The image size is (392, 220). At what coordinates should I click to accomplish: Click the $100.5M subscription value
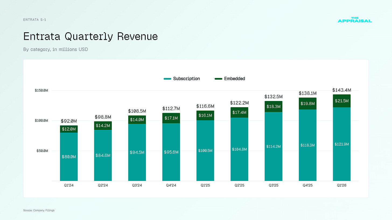[205, 151]
